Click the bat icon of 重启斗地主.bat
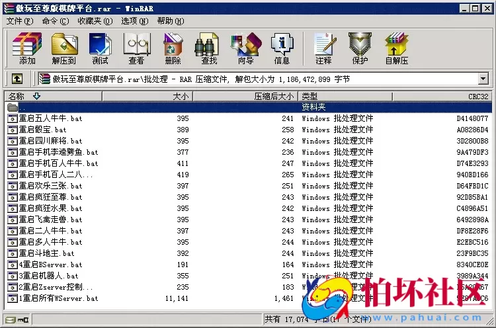This screenshot has width=496, height=328. click(x=13, y=253)
